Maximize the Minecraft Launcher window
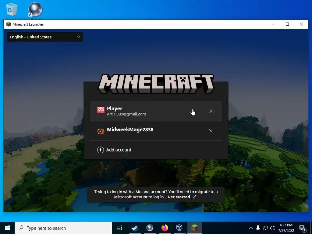 [x=287, y=24]
